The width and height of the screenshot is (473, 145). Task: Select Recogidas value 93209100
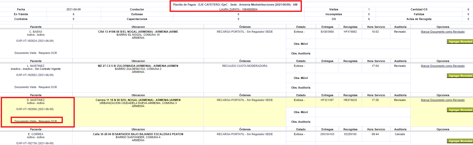coord(350,134)
